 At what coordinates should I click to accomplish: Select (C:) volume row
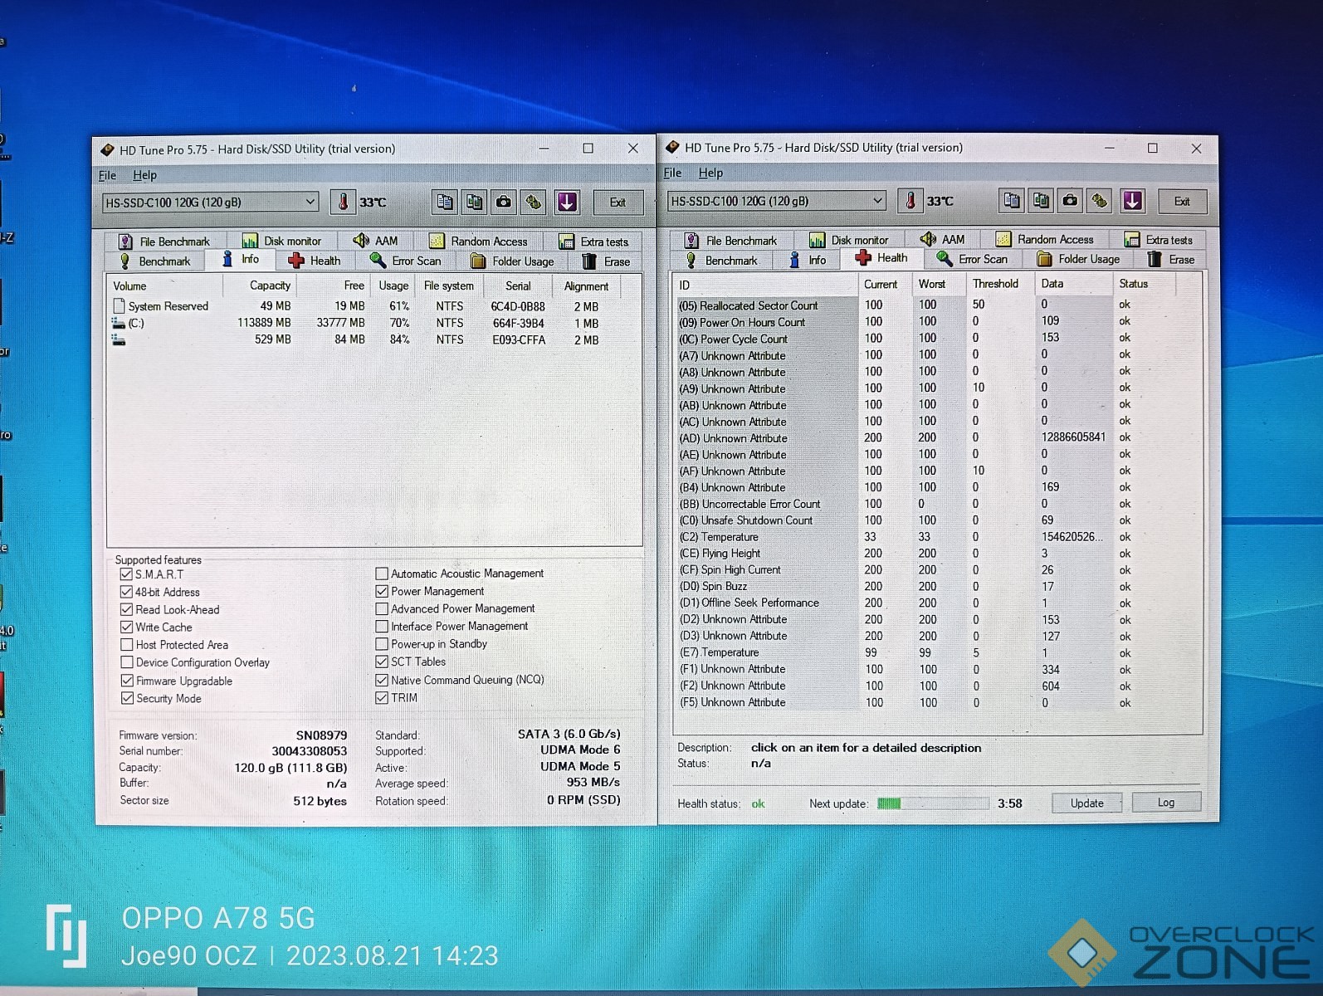[374, 323]
